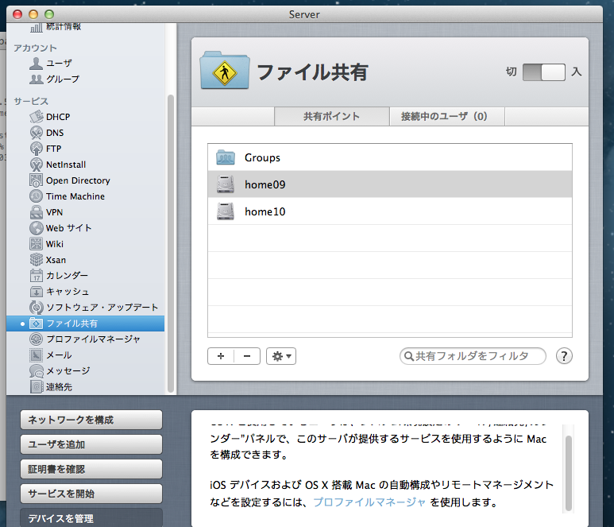Viewport: 614px width, 527px height.
Task: Select the Wiki service icon
Action: [x=36, y=244]
